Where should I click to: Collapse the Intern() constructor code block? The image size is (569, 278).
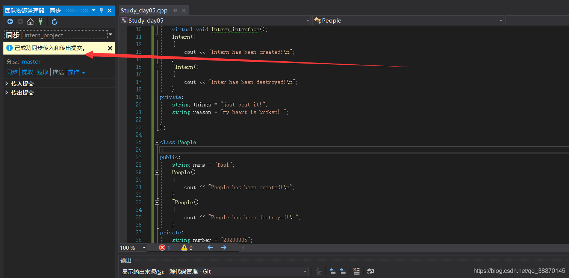tap(157, 37)
